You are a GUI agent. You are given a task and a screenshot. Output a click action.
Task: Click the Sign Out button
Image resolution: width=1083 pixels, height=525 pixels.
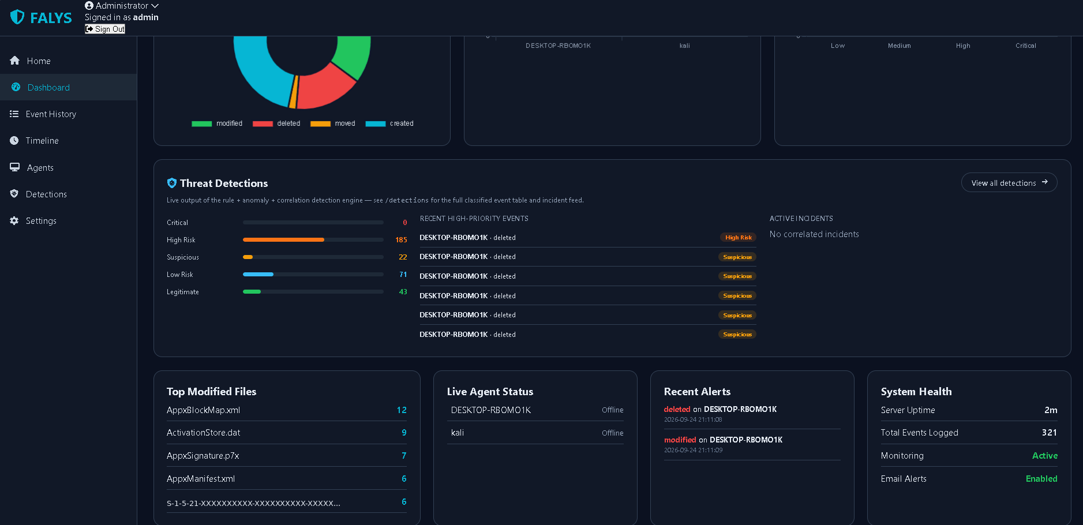pyautogui.click(x=105, y=29)
